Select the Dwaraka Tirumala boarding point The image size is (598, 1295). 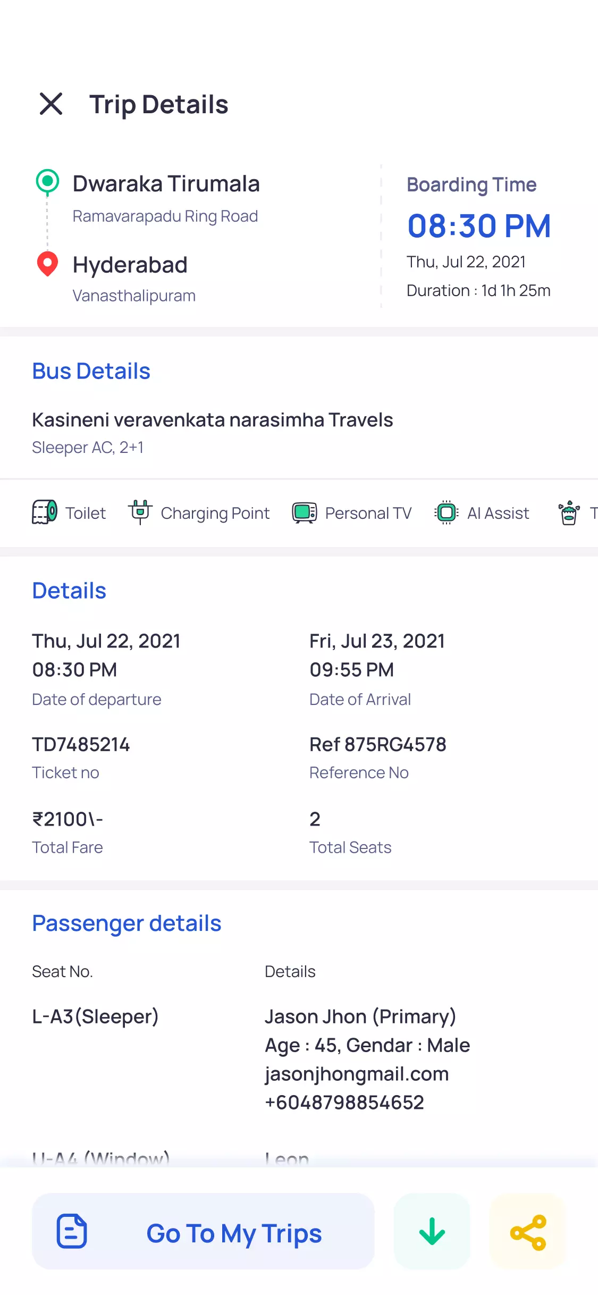click(166, 184)
